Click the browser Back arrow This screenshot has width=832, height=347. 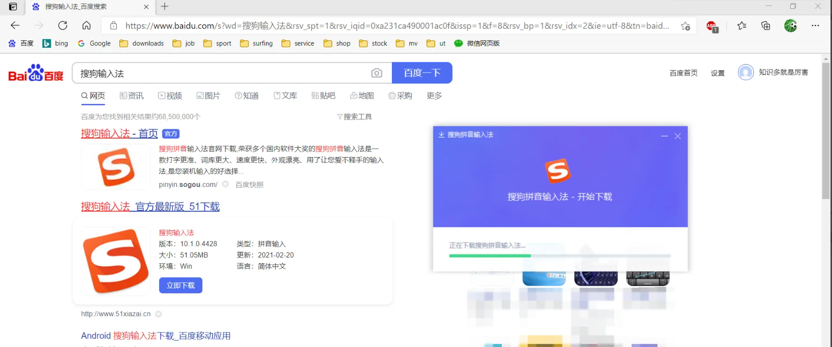point(15,25)
